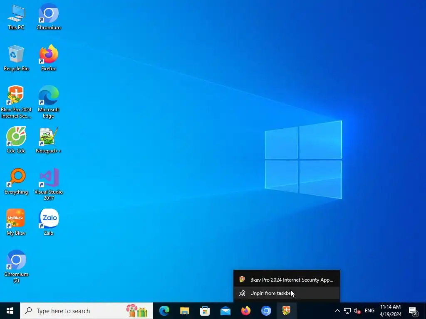Select the Chromium desktop shortcut
The height and width of the screenshot is (319, 426).
click(49, 17)
